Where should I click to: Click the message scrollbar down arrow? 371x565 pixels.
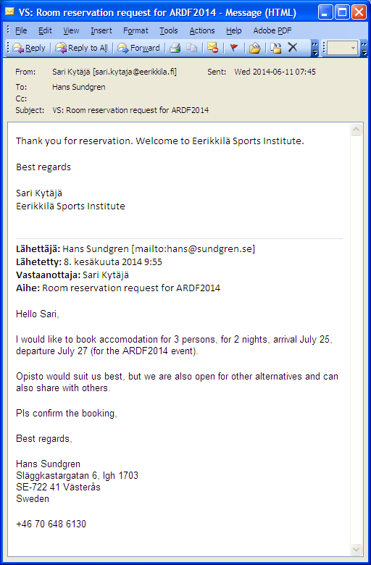tap(357, 550)
